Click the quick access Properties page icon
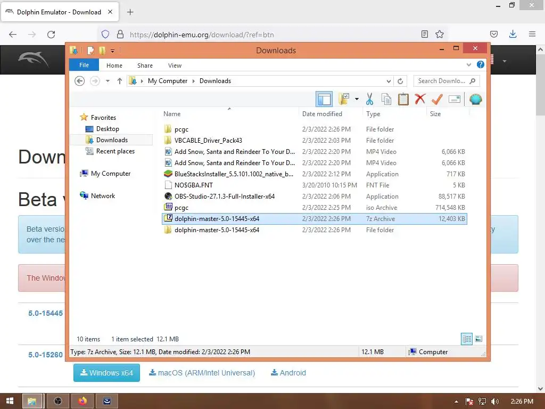545x409 pixels. [90, 51]
